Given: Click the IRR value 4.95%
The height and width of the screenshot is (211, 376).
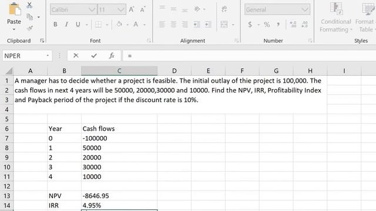Looking at the screenshot, I should click(119, 205).
